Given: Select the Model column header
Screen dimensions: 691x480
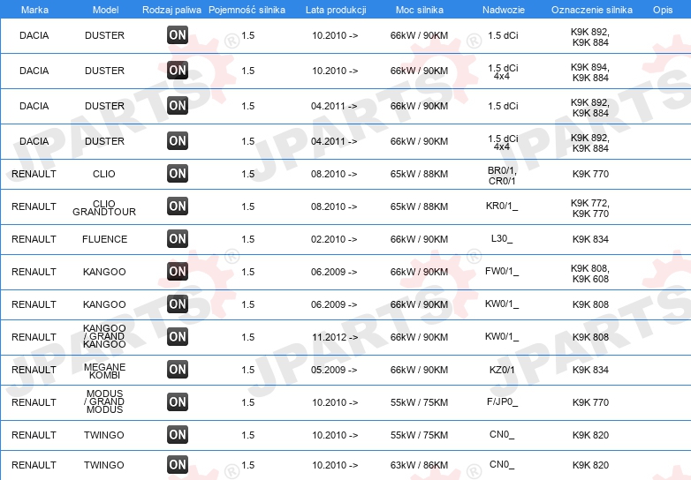Looking at the screenshot, I should tap(105, 10).
